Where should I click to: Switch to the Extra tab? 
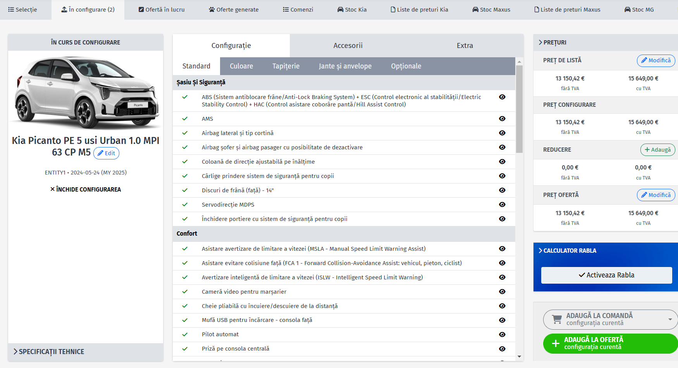click(x=465, y=46)
